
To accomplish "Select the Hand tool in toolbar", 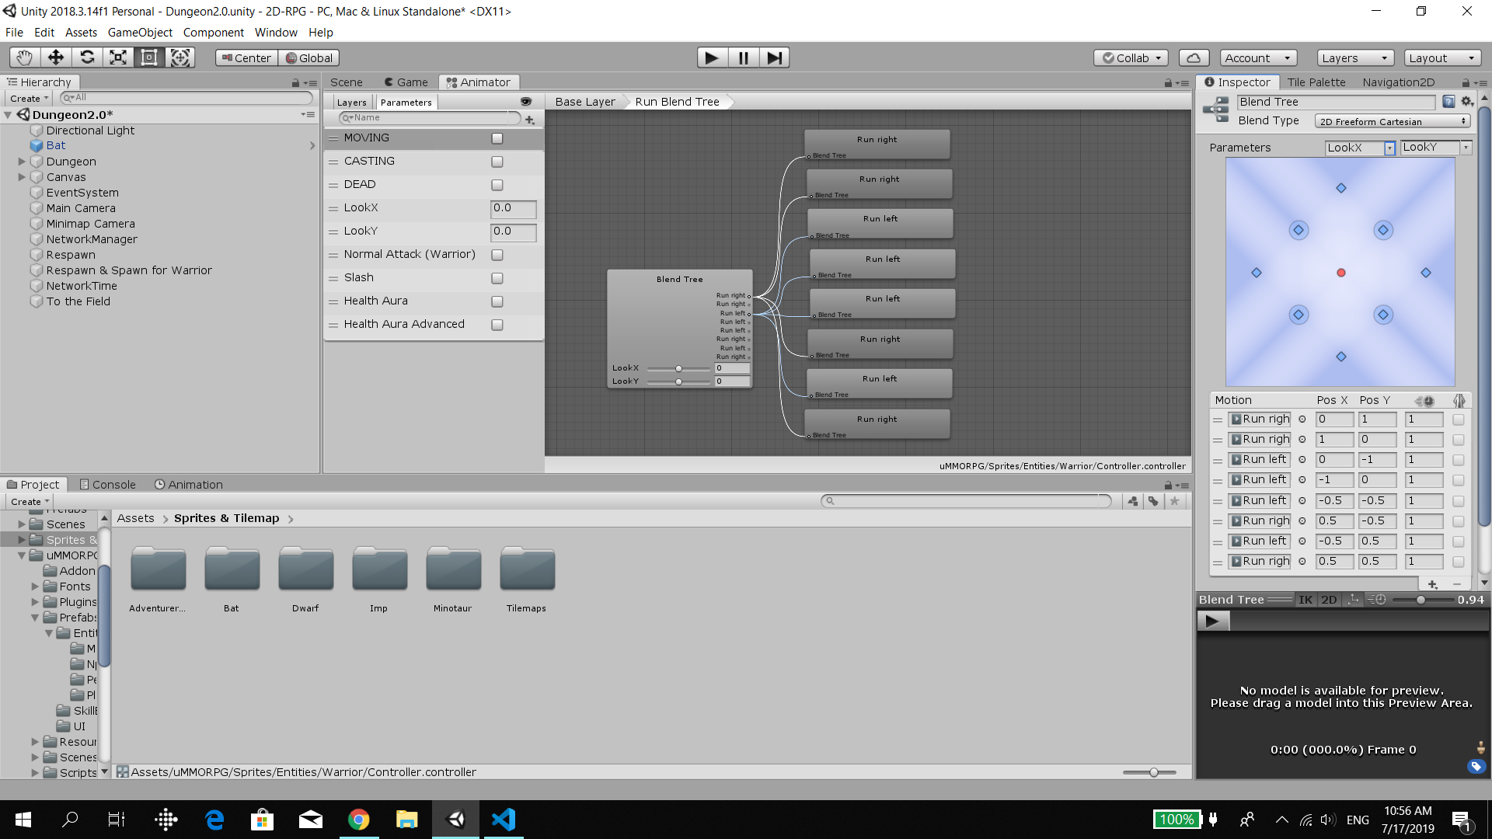I will (25, 57).
